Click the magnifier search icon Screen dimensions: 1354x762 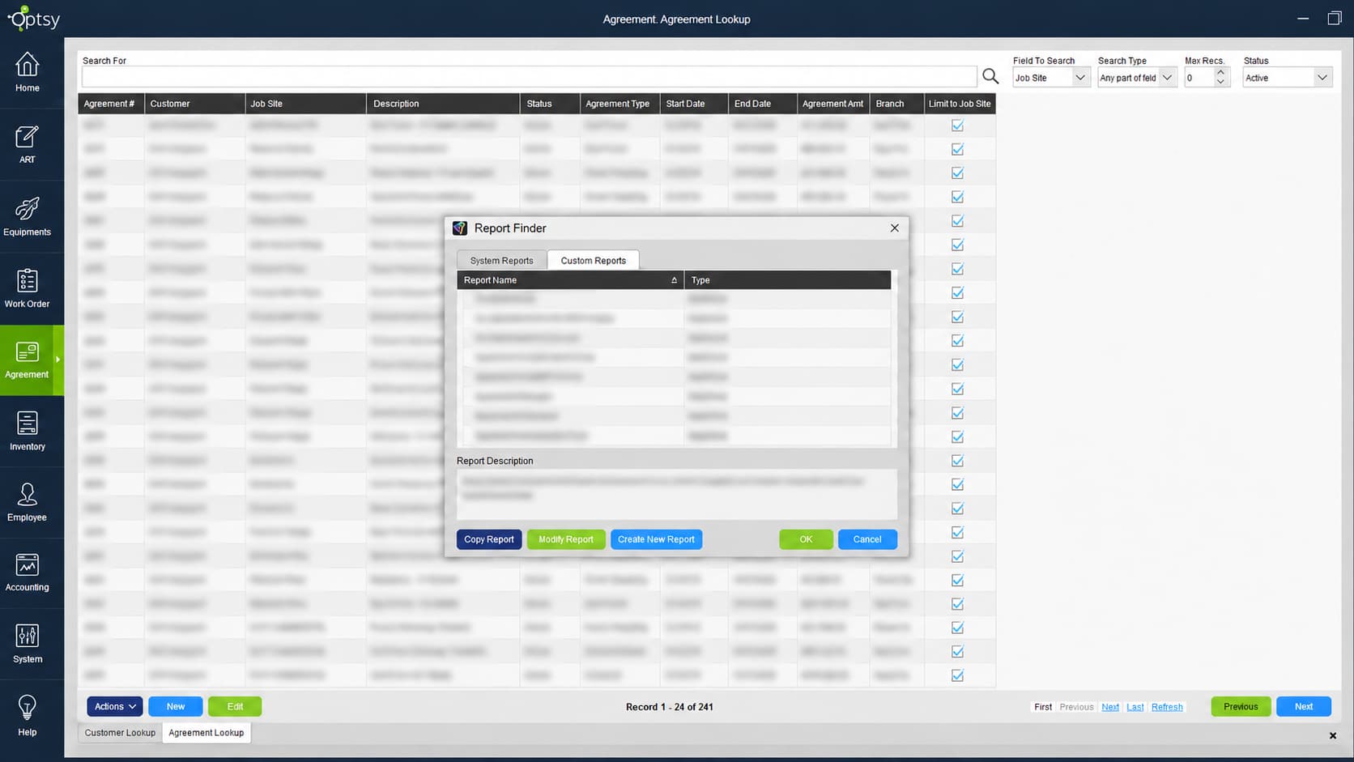coord(990,76)
